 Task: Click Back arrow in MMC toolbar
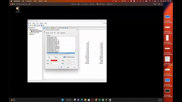coord(29,25)
